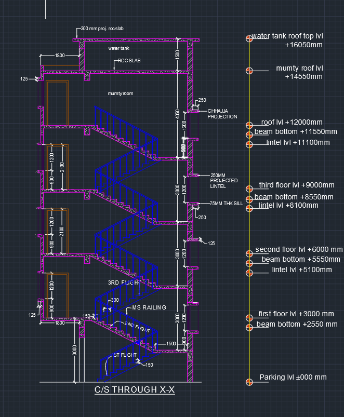Click the "3RD FLIGHT" stair label
This screenshot has width=344, height=417.
pos(124,283)
